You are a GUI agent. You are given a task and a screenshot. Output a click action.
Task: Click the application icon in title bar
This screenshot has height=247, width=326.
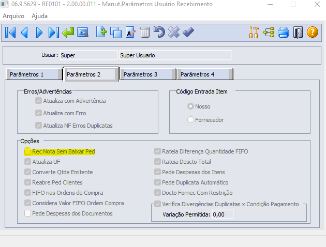(x=4, y=4)
